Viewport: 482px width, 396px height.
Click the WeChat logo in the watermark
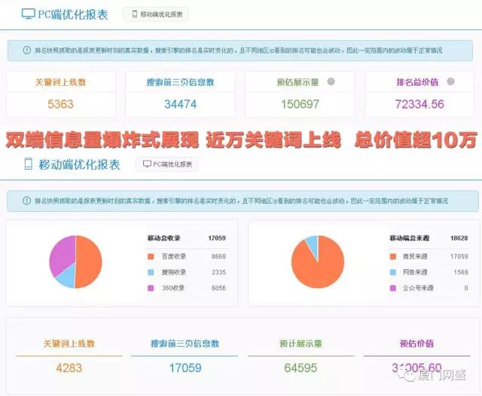click(411, 372)
